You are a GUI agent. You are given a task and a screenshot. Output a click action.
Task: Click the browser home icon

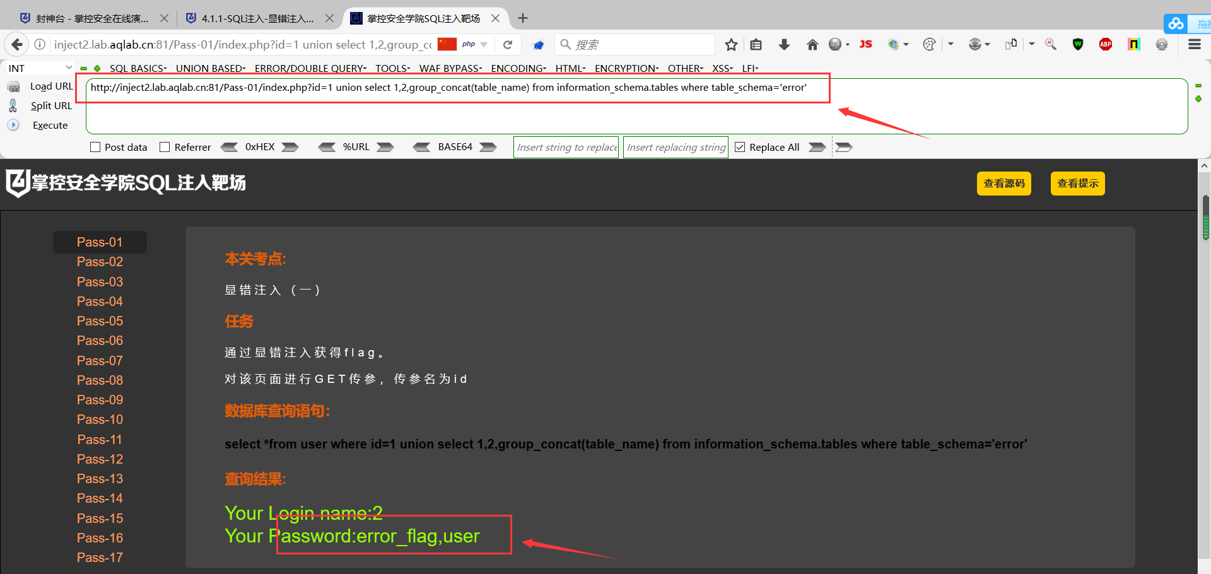pyautogui.click(x=812, y=45)
